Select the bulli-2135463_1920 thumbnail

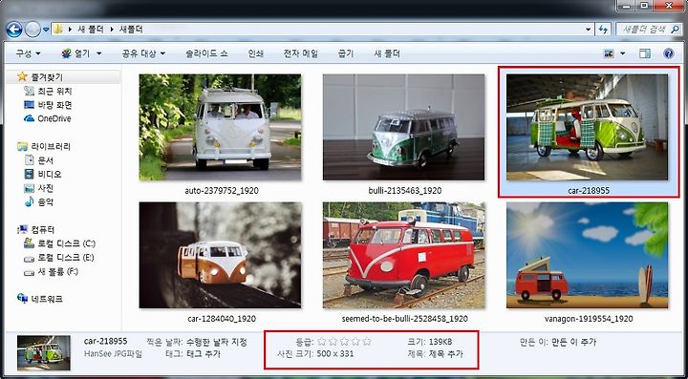point(403,128)
